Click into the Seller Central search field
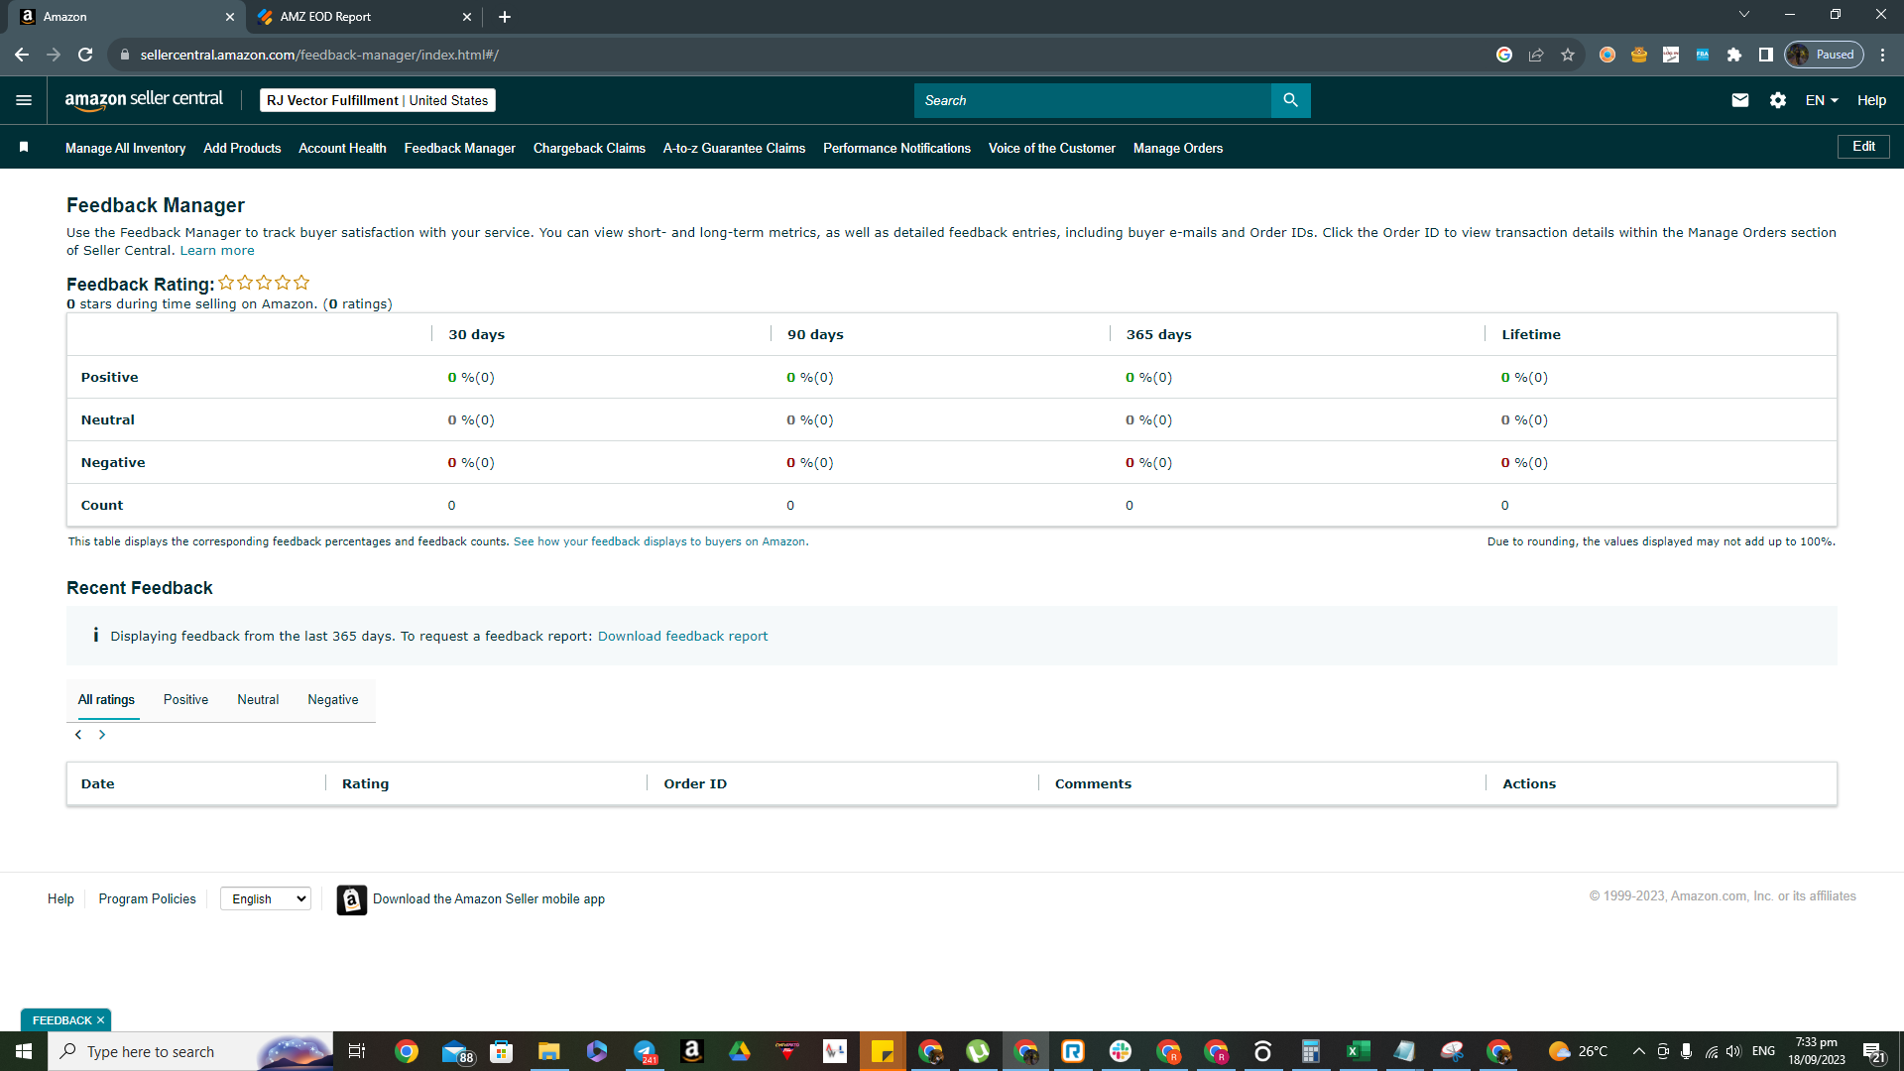Viewport: 1904px width, 1071px height. coord(1093,100)
